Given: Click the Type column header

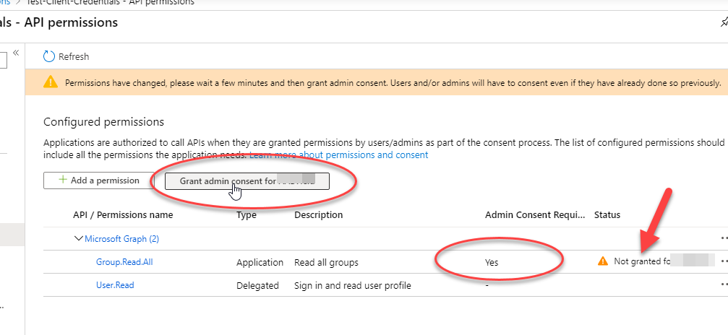Looking at the screenshot, I should click(x=246, y=215).
